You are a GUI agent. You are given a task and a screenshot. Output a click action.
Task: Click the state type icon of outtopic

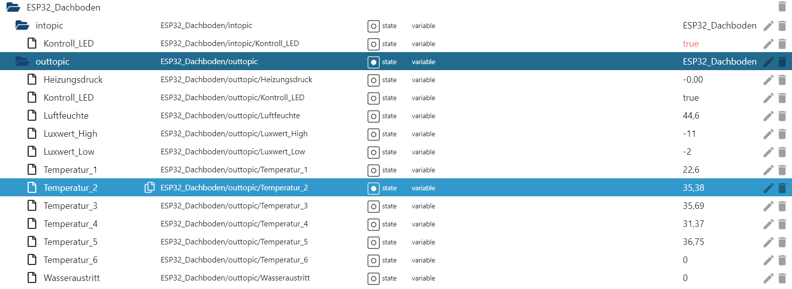click(373, 62)
